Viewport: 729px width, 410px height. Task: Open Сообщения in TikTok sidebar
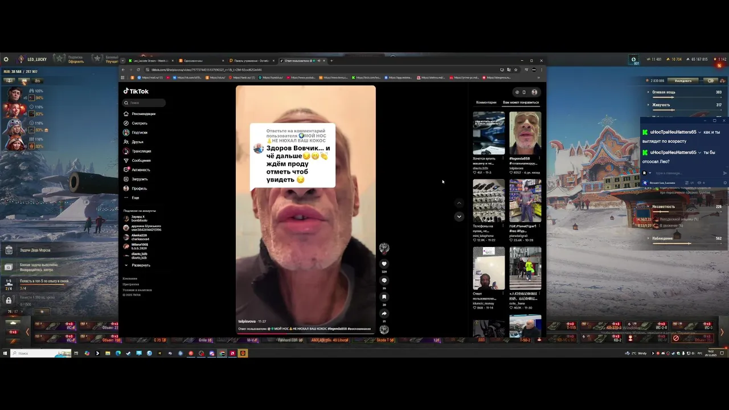(x=137, y=161)
